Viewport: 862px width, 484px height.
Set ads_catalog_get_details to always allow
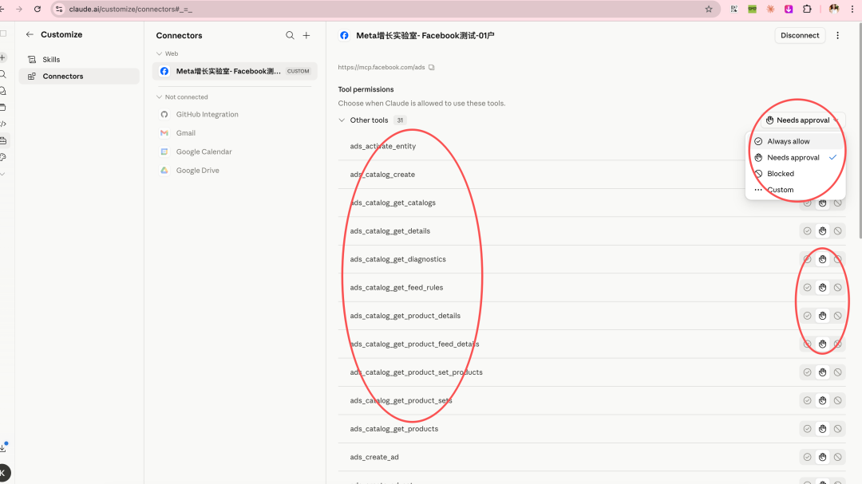point(807,230)
